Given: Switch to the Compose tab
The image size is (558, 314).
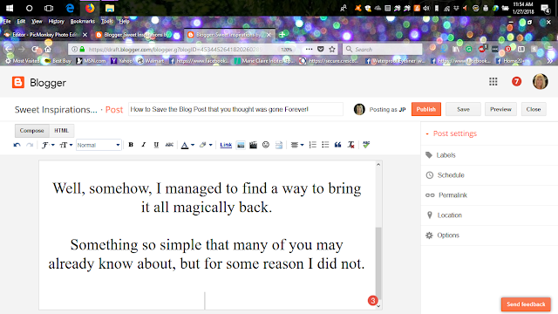Looking at the screenshot, I should point(32,131).
